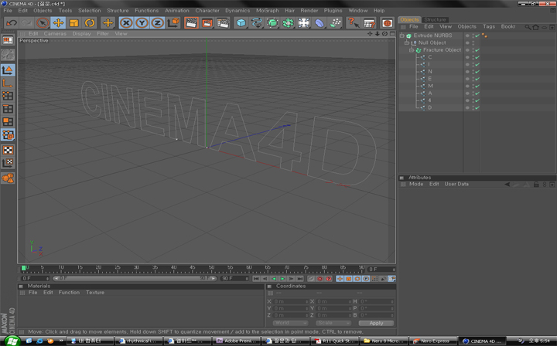Open Windows Start button
The width and height of the screenshot is (557, 346).
tap(12, 341)
